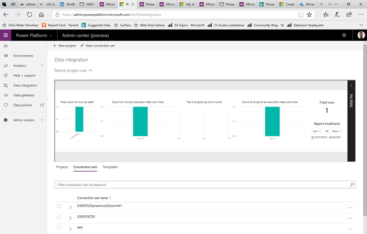Screen dimensions: 367x234
Task: Open the app launcher waffle icon
Action: click(5, 35)
